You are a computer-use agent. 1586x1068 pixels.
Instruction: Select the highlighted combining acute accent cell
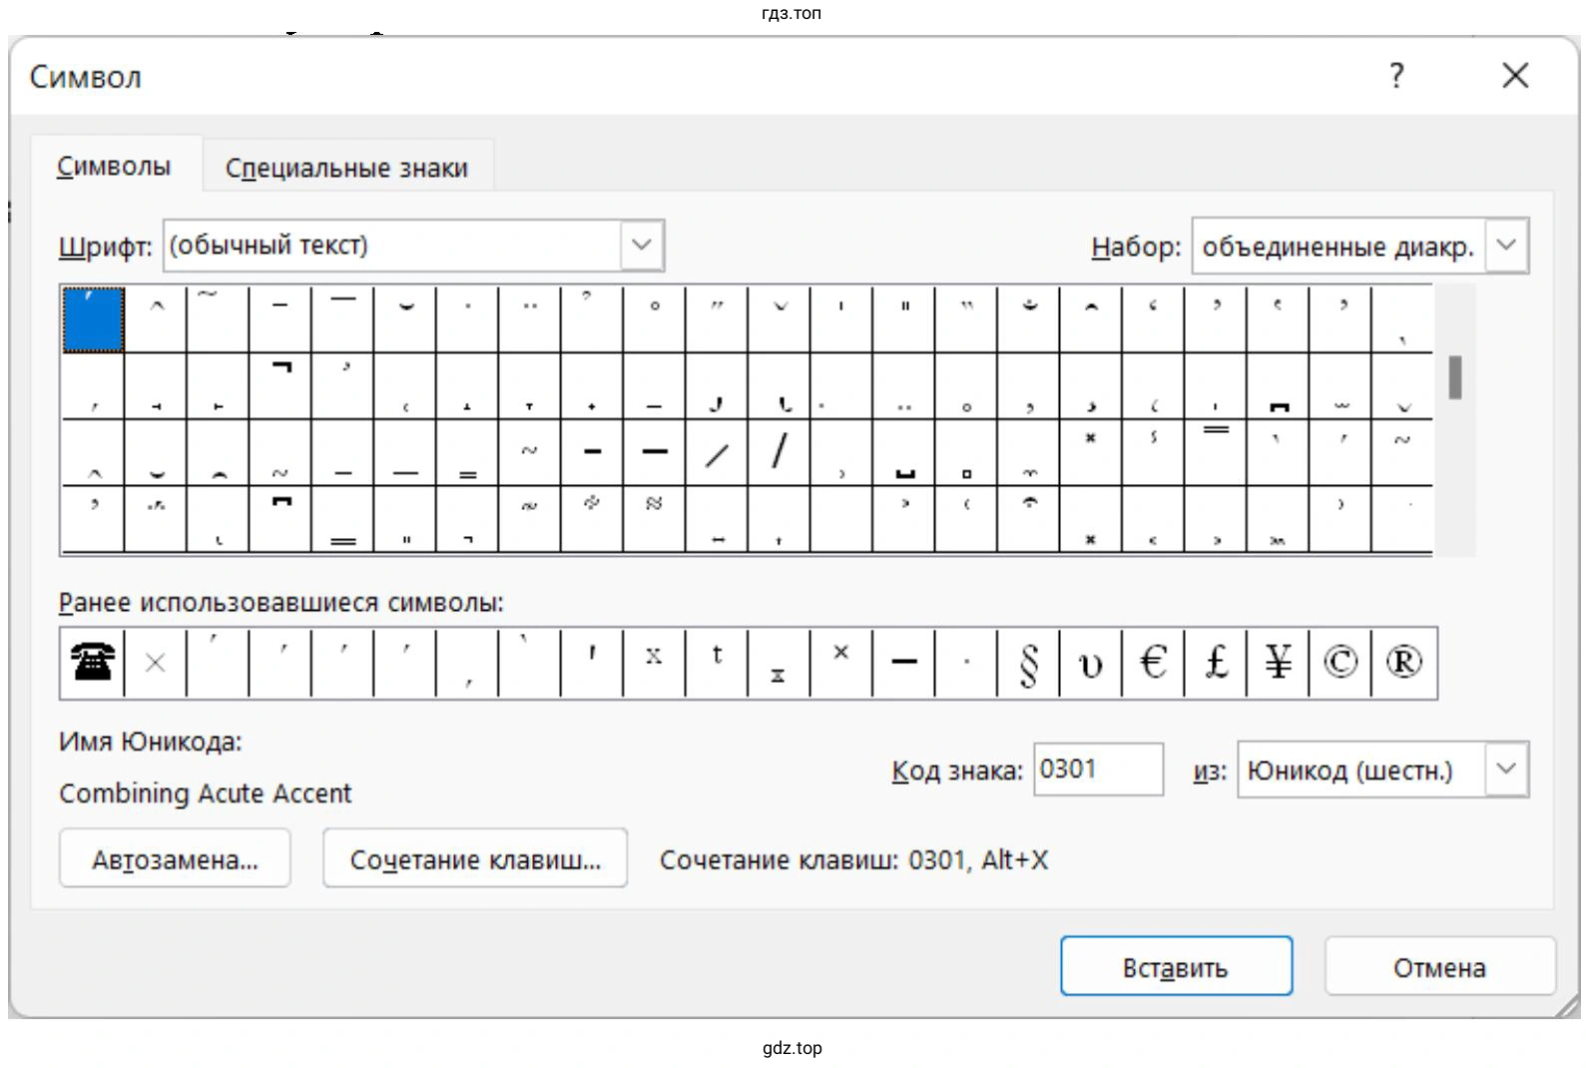pos(93,319)
